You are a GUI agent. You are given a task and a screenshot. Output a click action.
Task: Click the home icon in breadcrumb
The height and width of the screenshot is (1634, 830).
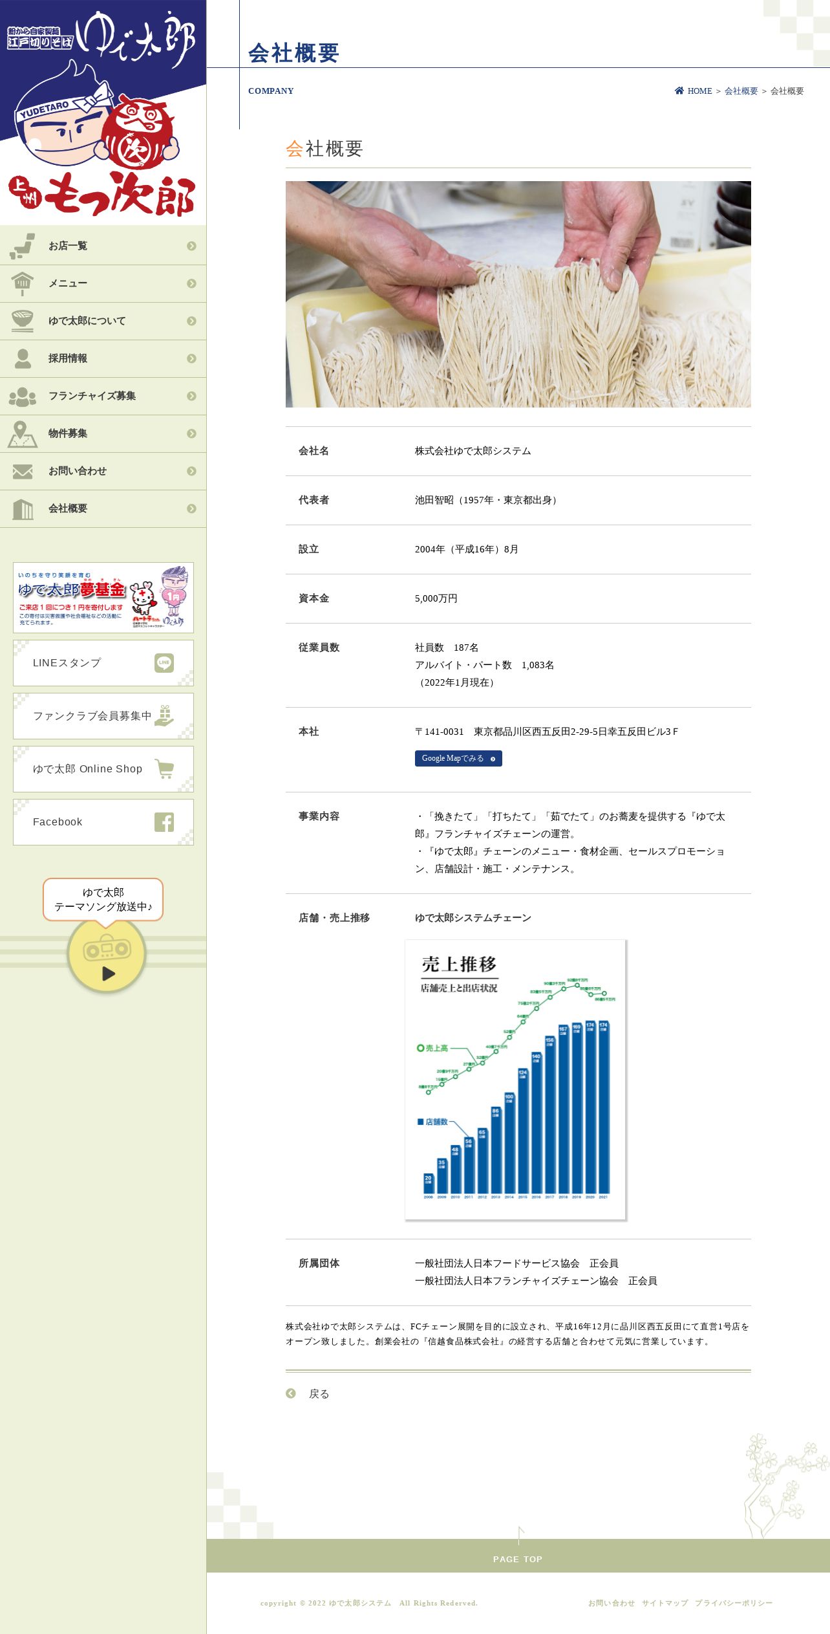click(x=679, y=91)
